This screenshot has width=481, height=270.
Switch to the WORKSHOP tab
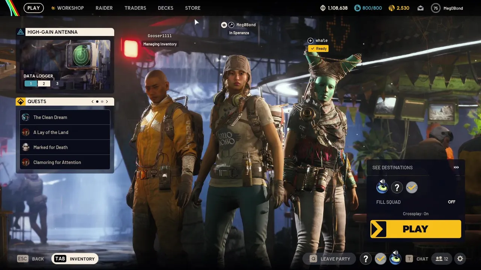tap(68, 8)
